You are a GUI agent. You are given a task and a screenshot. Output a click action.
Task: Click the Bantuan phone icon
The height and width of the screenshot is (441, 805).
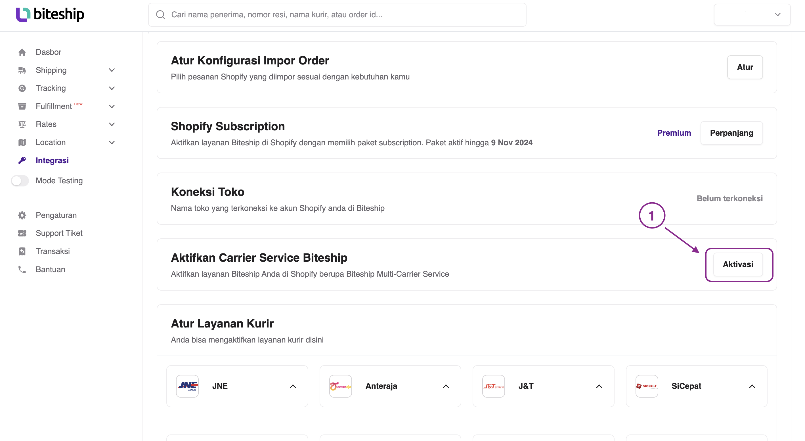point(22,269)
